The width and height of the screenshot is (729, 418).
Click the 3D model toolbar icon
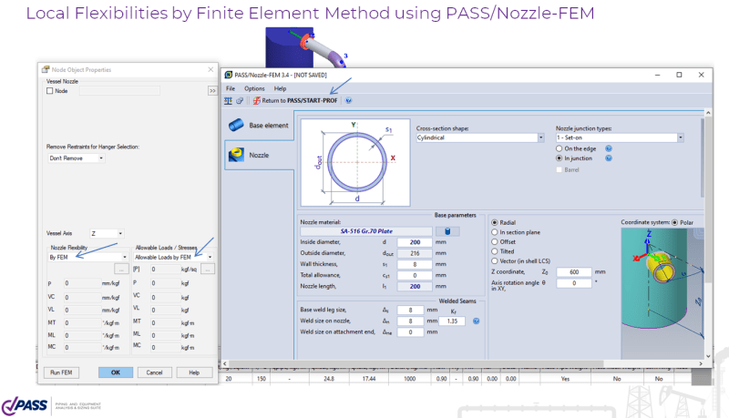click(x=240, y=100)
